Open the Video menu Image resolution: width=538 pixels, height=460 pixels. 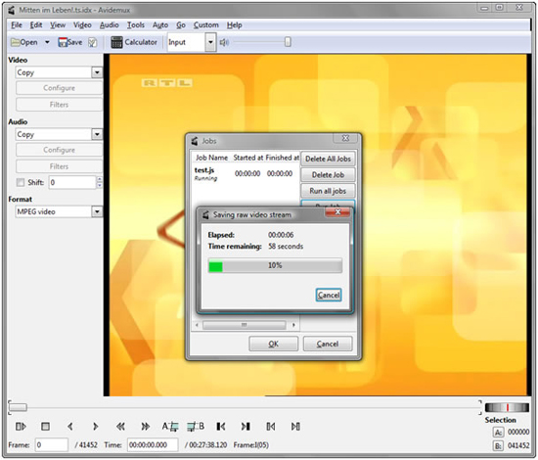pos(82,25)
